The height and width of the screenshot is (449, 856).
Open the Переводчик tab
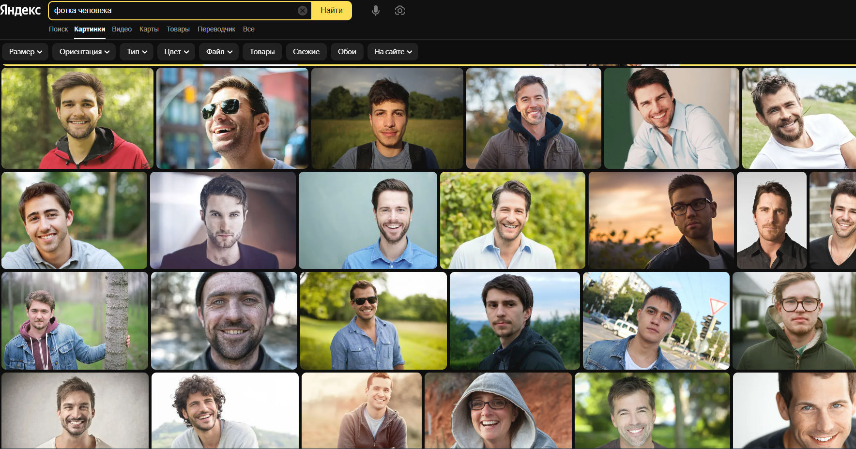pos(216,29)
